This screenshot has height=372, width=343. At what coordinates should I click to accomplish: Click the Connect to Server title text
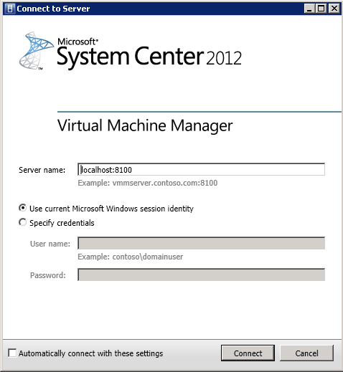pos(53,9)
